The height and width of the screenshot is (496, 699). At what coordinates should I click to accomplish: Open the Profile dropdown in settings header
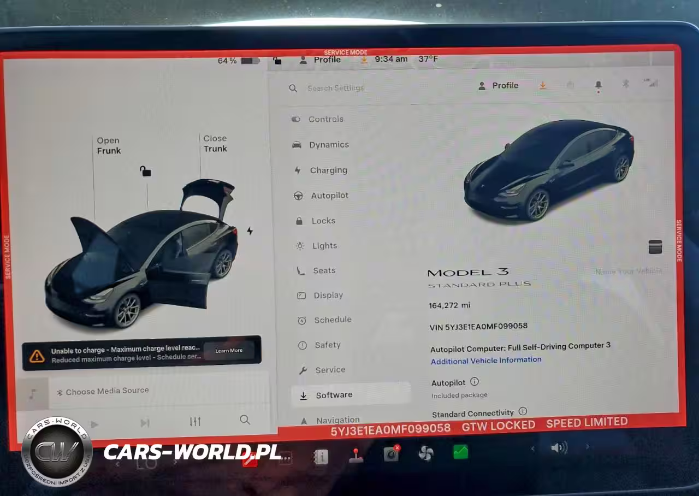point(499,86)
